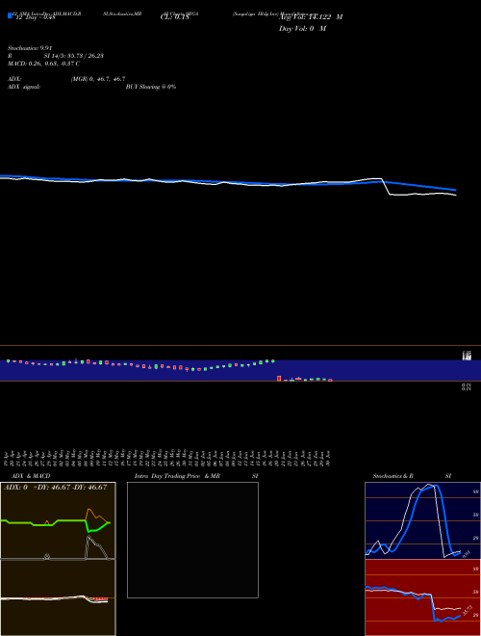
Task: Click the white price line's sharp drop
Action: tap(386, 187)
